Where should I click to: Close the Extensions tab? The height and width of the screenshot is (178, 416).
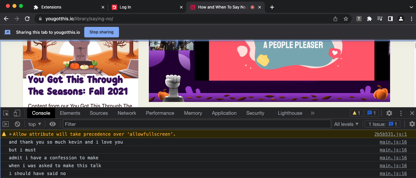pyautogui.click(x=103, y=7)
